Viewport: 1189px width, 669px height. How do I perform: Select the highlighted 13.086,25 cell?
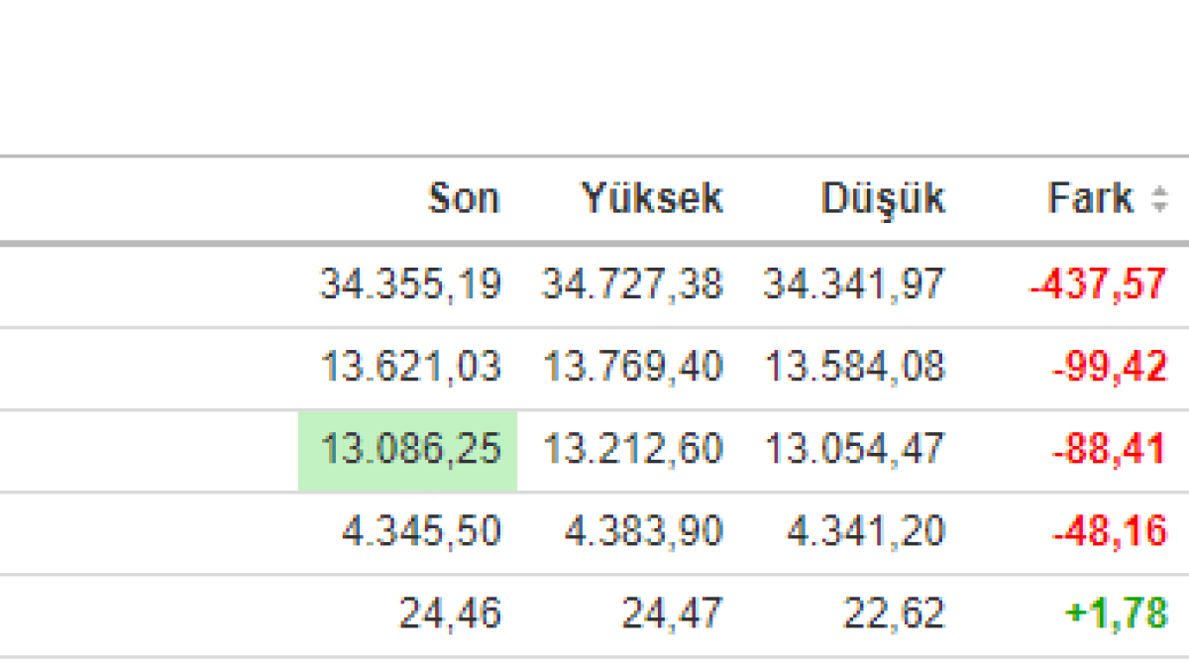point(409,450)
